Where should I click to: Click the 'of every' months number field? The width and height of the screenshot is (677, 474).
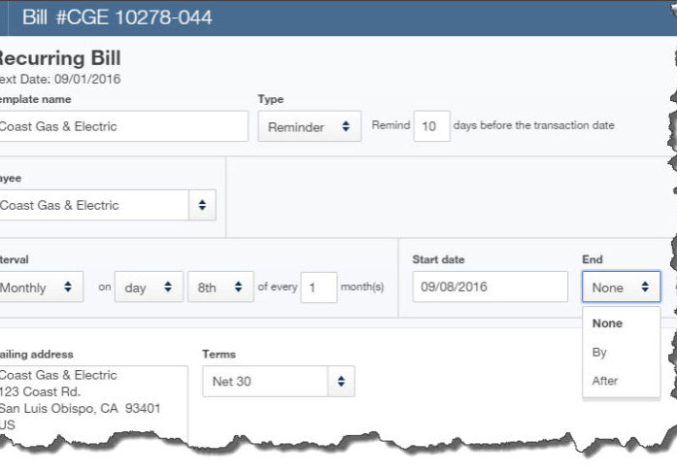(319, 288)
